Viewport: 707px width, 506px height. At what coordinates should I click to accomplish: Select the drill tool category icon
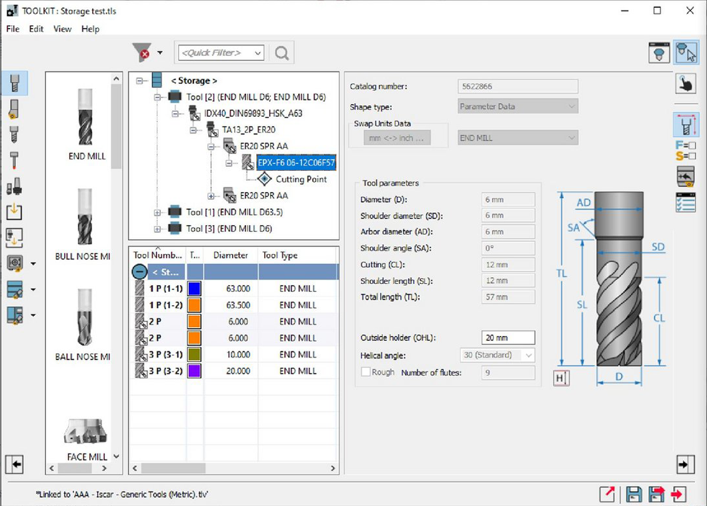14,135
